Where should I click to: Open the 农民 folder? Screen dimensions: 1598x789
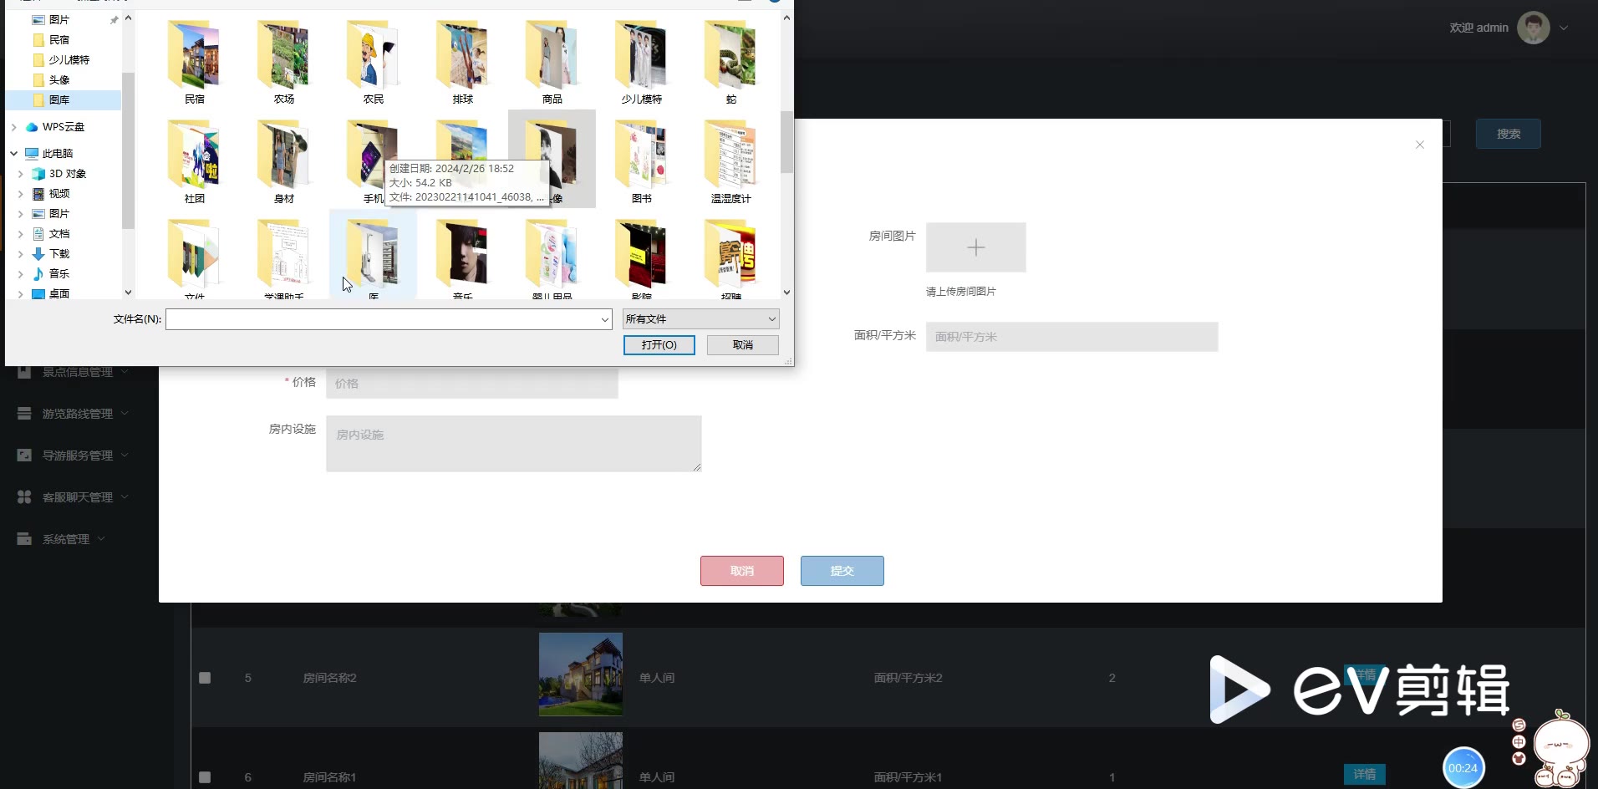click(374, 61)
